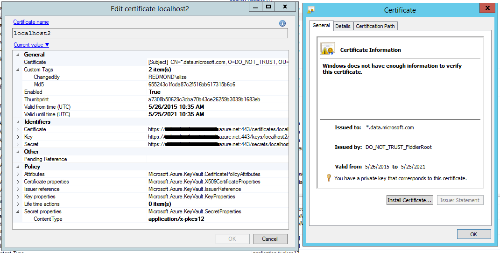Collapse the Identifiers section

point(18,122)
